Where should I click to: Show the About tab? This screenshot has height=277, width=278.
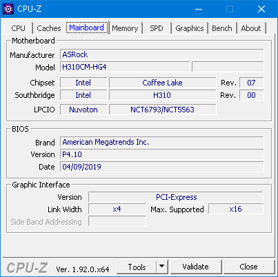click(251, 28)
